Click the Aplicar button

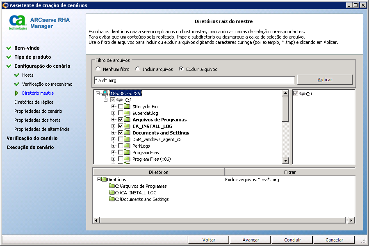[x=325, y=80]
